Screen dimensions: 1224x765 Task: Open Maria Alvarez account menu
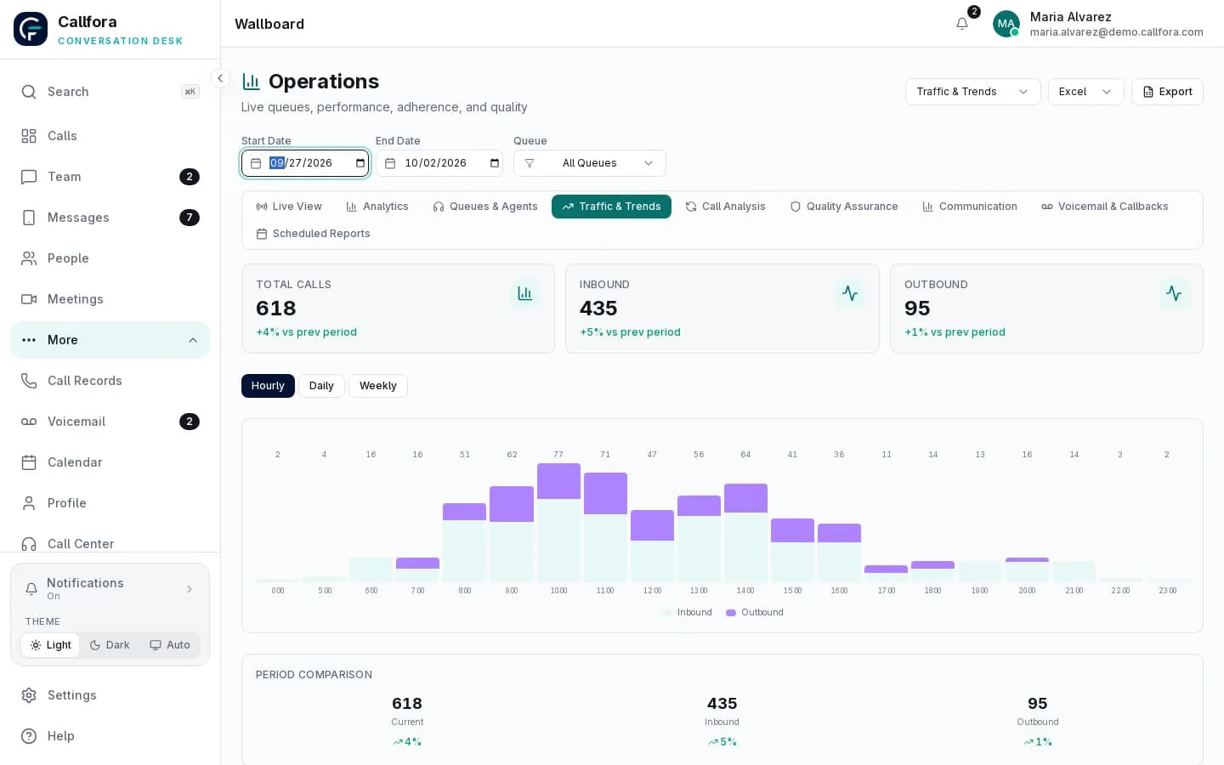point(1097,24)
